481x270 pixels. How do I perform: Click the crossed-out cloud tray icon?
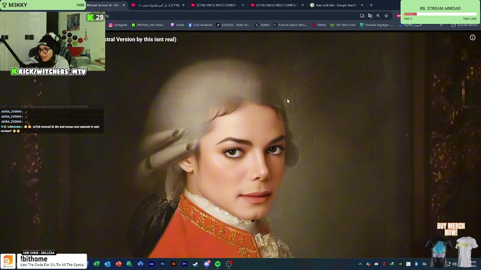tap(424, 264)
